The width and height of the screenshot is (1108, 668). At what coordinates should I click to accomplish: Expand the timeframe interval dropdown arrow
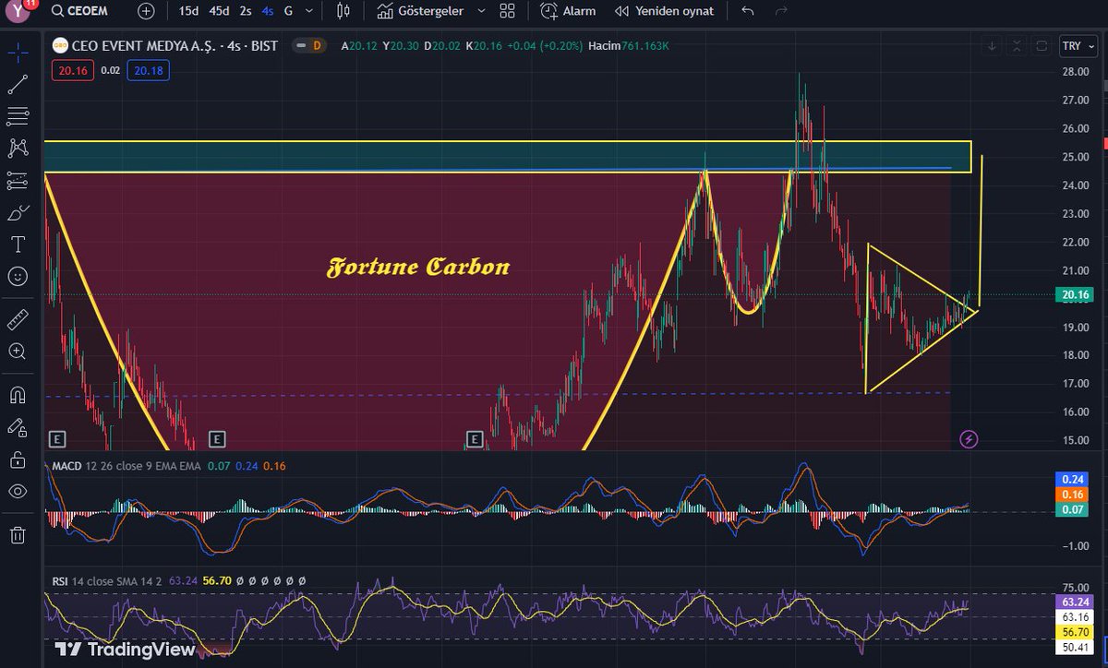point(308,11)
